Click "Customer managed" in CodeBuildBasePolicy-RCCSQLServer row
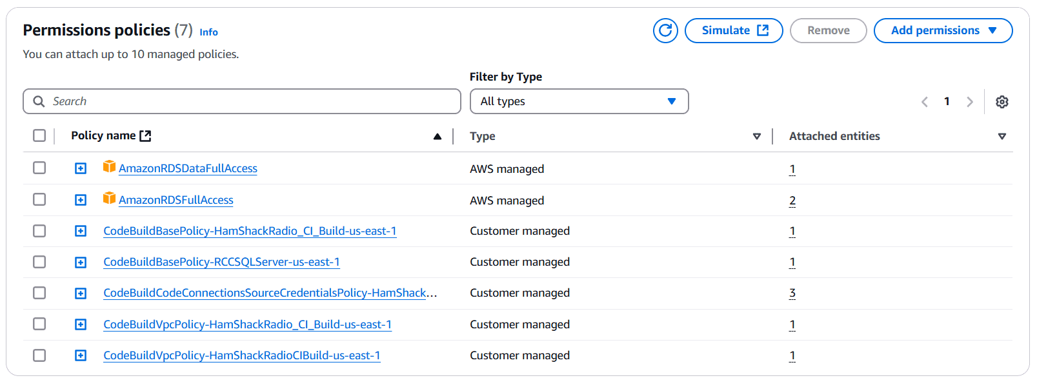The height and width of the screenshot is (387, 1037). [x=519, y=262]
